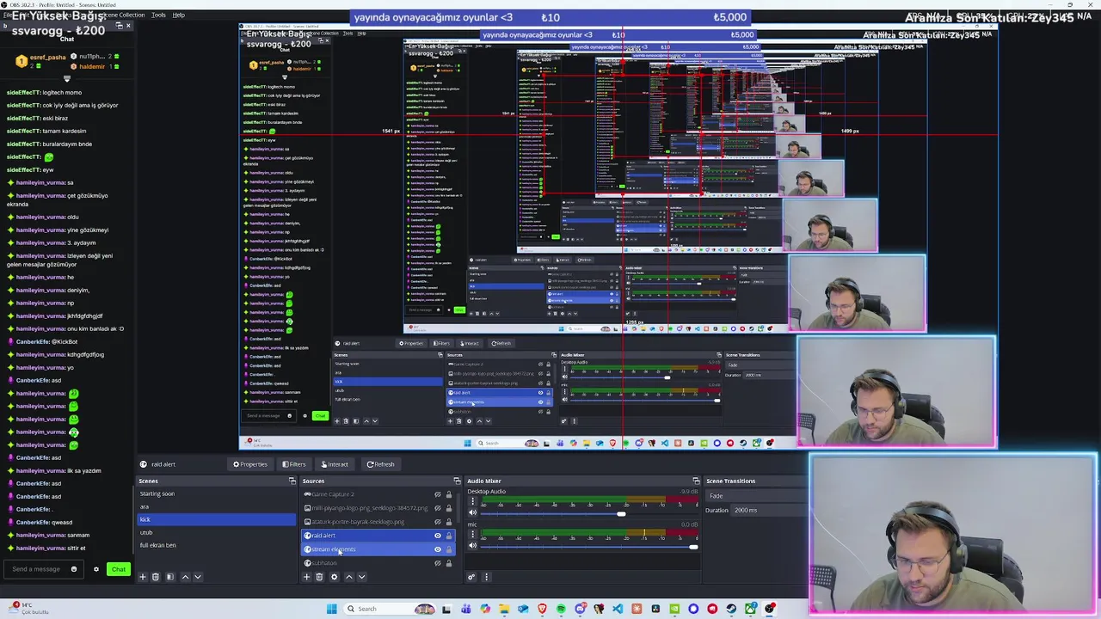1101x619 pixels.
Task: Open the Tools menu
Action: point(158,15)
